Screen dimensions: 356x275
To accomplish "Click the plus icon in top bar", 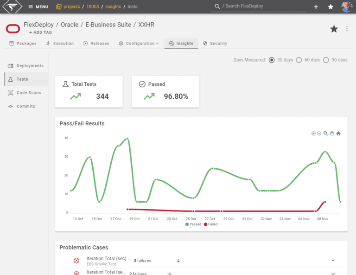I will 316,7.
